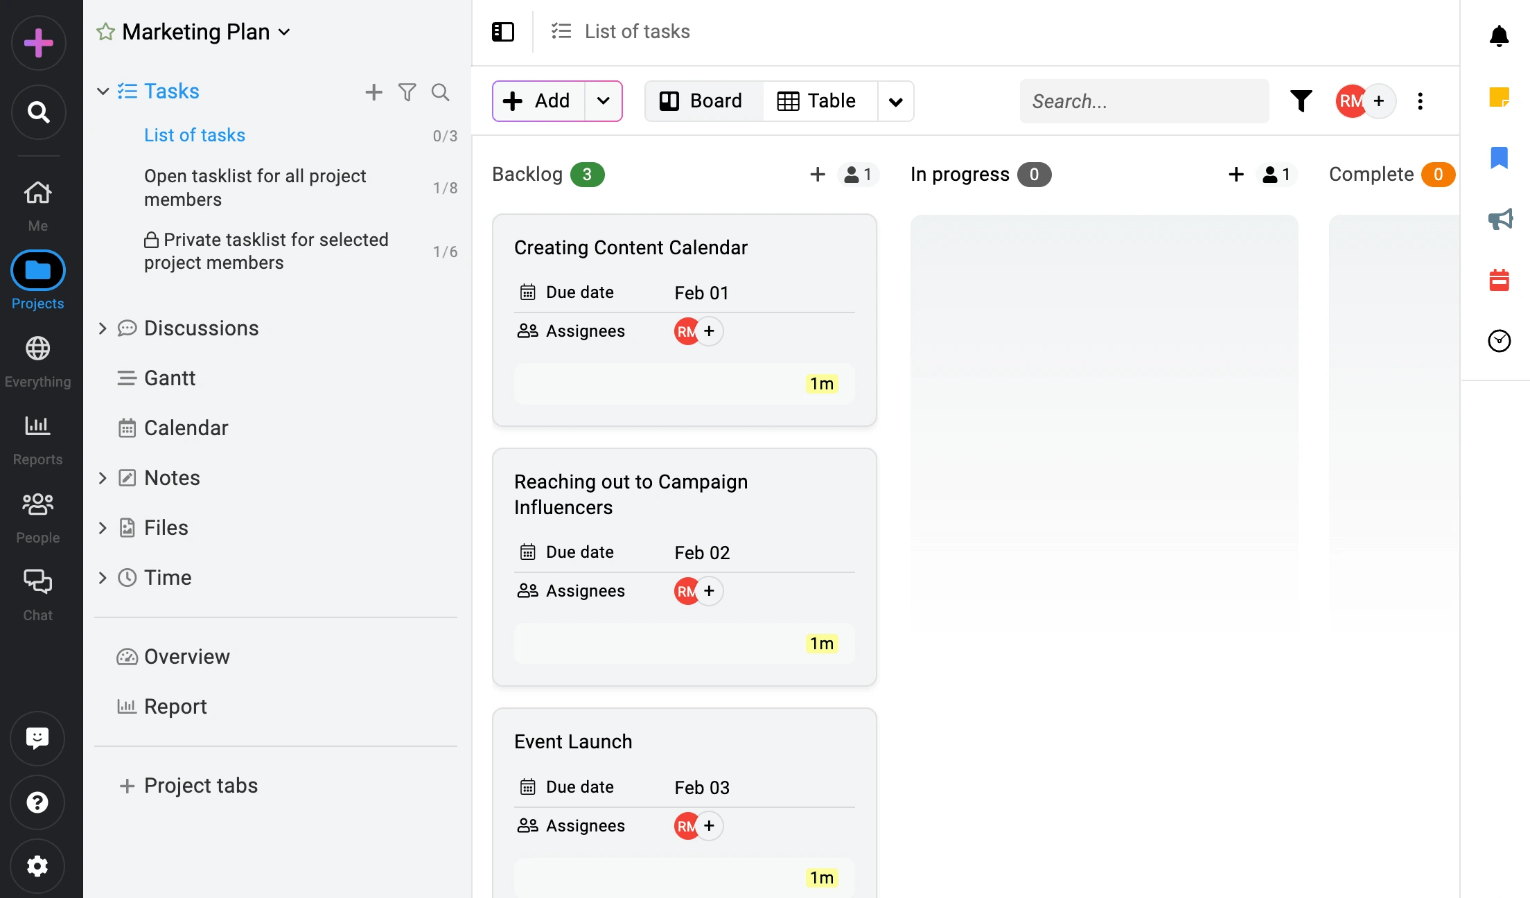Open the three-dot more options menu
This screenshot has height=898, width=1530.
pos(1421,101)
